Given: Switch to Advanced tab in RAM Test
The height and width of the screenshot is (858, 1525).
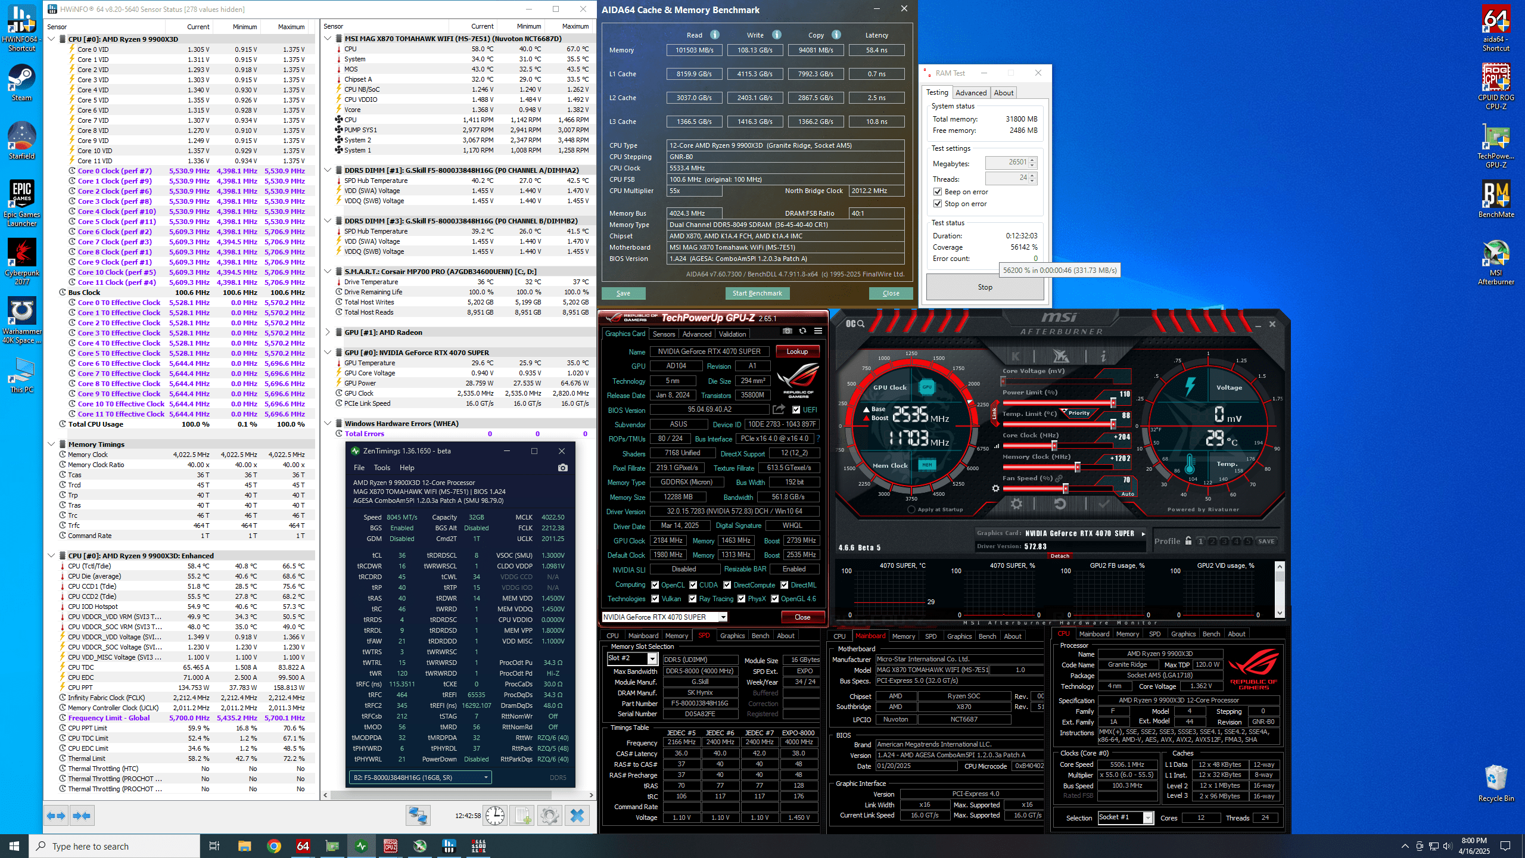Looking at the screenshot, I should pos(970,92).
